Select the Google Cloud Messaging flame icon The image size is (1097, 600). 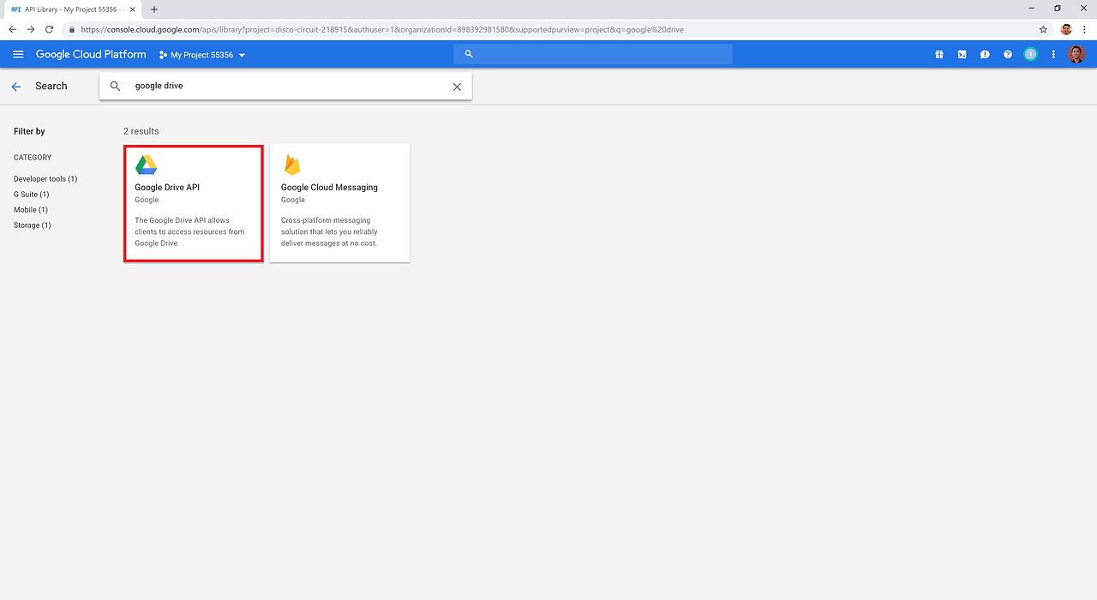click(x=293, y=165)
